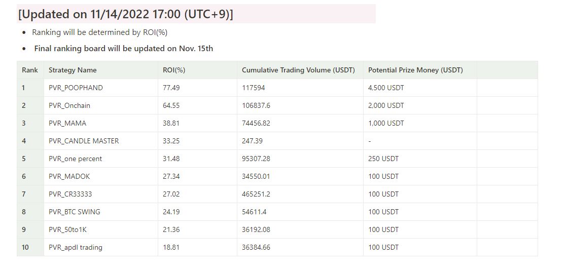Select the PVR_apdl trading strategy cell
Image resolution: width=567 pixels, height=271 pixels.
point(100,247)
